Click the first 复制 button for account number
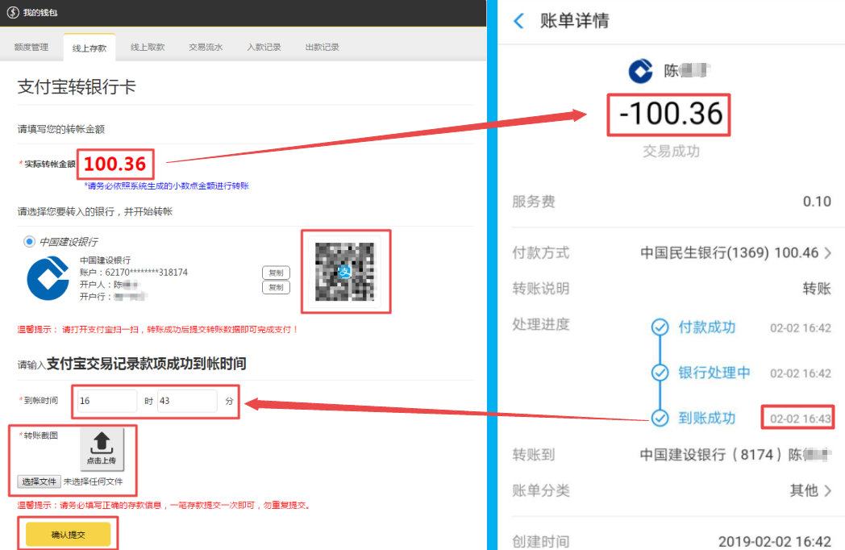The width and height of the screenshot is (845, 550). [276, 273]
